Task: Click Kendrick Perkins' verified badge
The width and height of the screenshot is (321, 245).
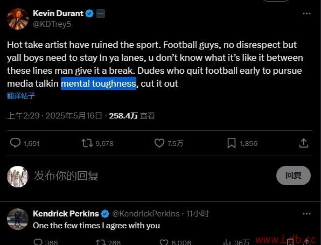Action: click(105, 214)
